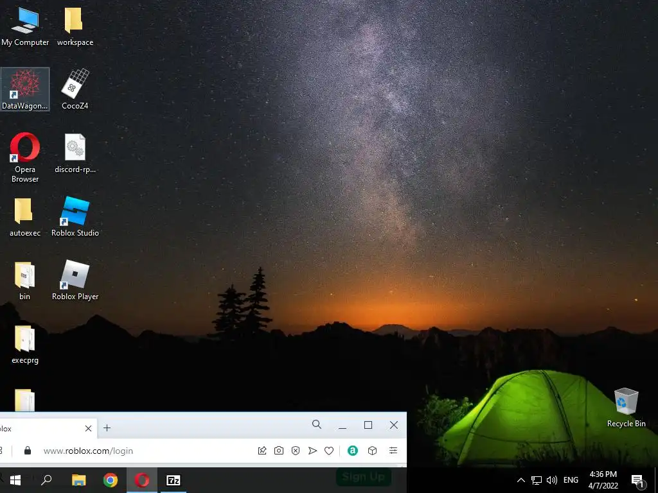Open the autoexec folder
The image size is (658, 493).
tap(25, 217)
